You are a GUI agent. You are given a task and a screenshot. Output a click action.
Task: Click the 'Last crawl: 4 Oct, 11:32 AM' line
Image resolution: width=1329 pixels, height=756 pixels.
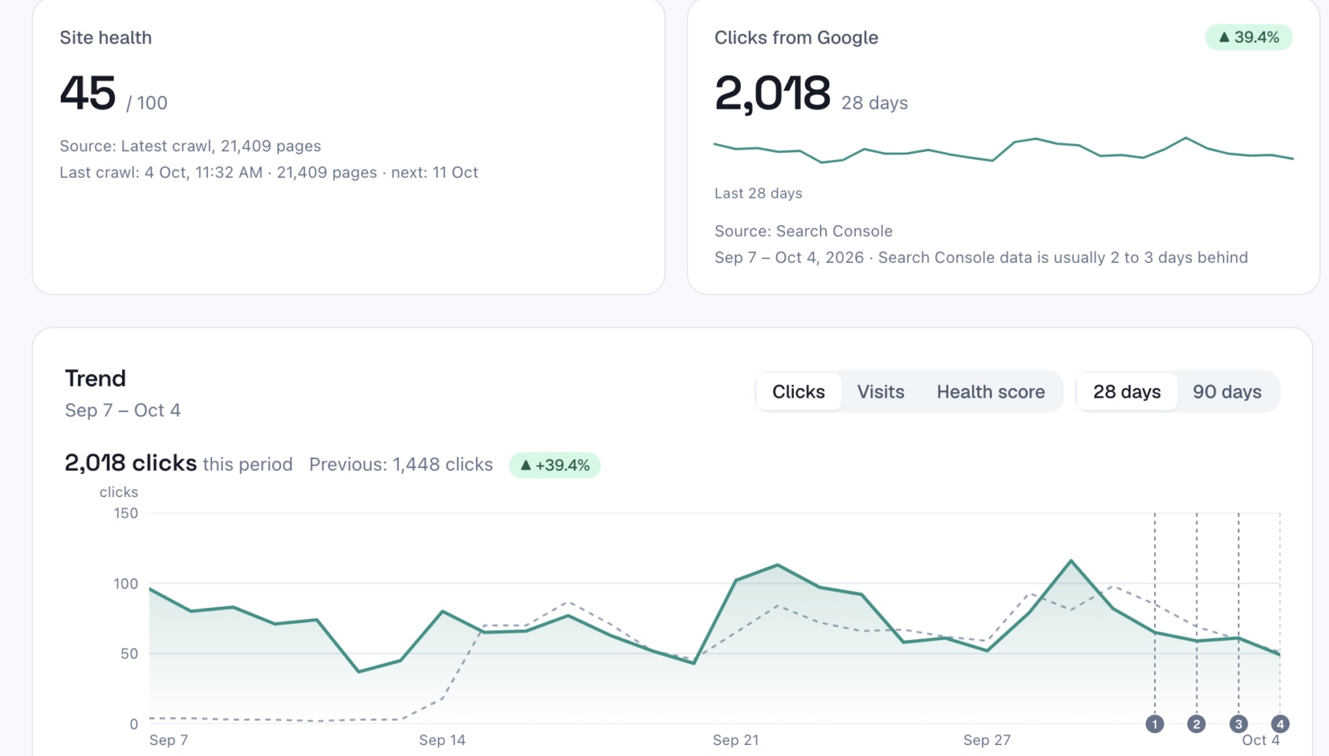[x=269, y=172]
